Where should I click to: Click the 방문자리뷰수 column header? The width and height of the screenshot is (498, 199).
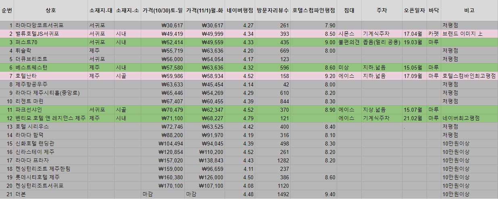273,10
